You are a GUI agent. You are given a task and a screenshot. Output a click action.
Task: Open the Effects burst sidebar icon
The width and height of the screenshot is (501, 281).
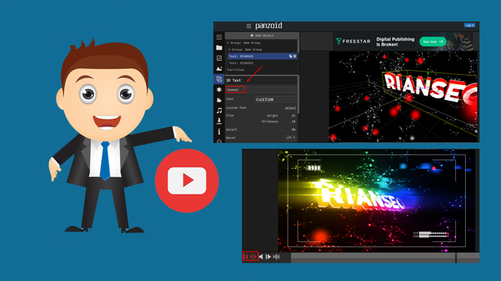click(219, 89)
